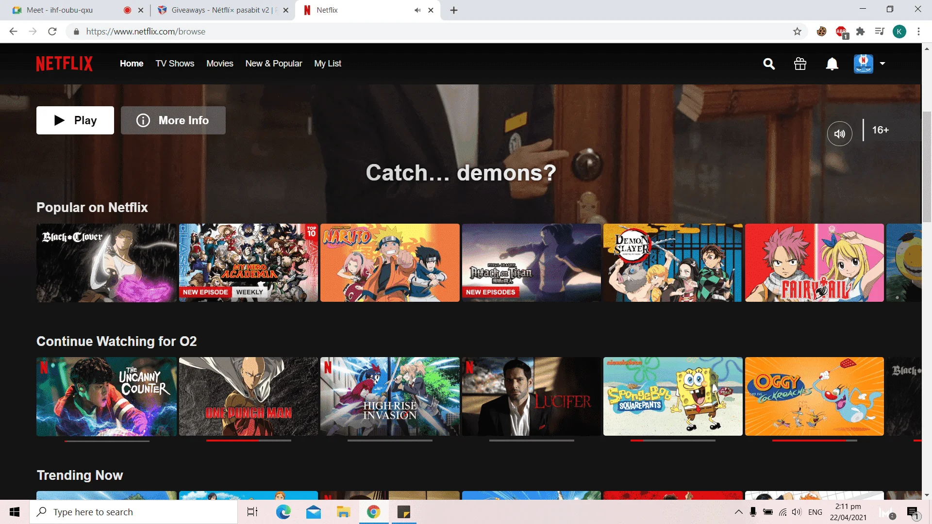Click SpongeBob SquarePants progress bar
932x524 pixels.
coord(673,441)
